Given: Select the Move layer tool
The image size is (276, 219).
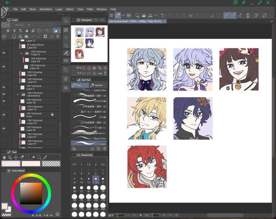Looking at the screenshot, I should (16, 157).
